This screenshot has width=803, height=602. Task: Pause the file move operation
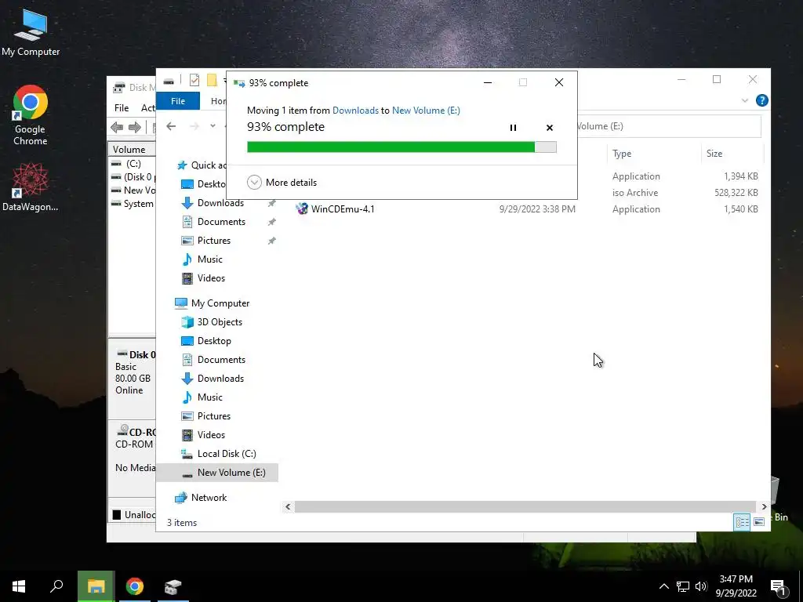pos(513,128)
